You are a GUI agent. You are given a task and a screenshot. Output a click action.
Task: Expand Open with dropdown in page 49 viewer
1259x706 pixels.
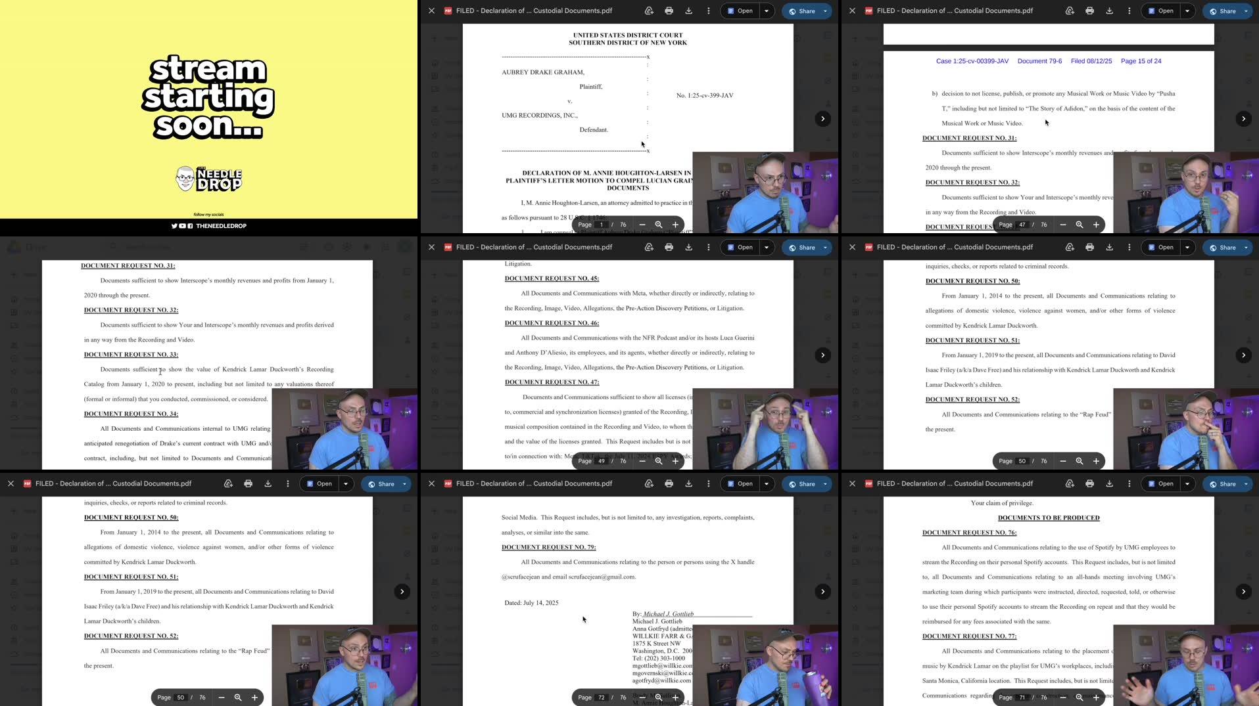pos(767,248)
